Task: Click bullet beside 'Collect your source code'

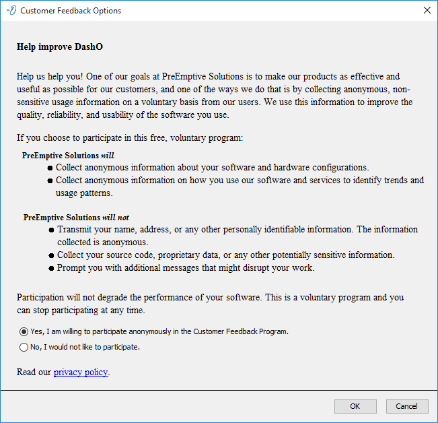Action: (52, 256)
